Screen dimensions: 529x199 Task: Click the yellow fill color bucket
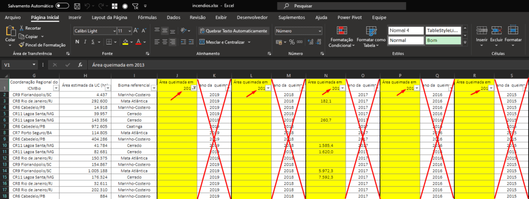126,42
